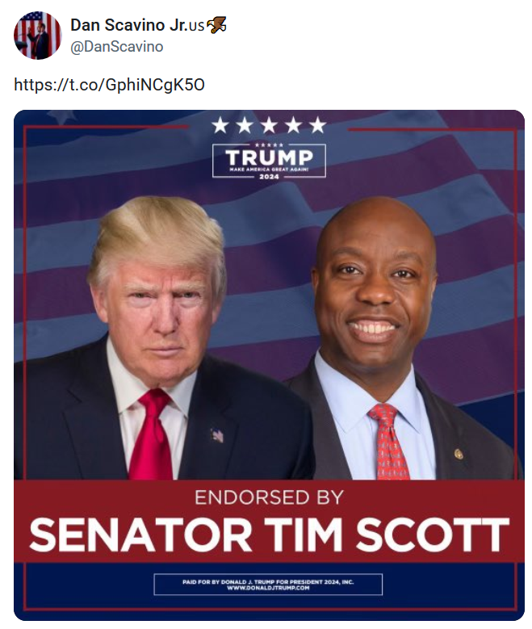Click the American flag lapel pin

[217, 435]
